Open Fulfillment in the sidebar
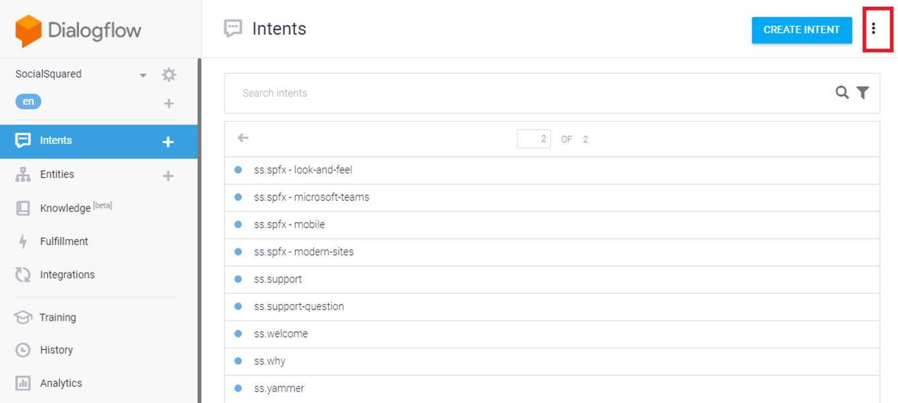This screenshot has height=403, width=898. [64, 241]
